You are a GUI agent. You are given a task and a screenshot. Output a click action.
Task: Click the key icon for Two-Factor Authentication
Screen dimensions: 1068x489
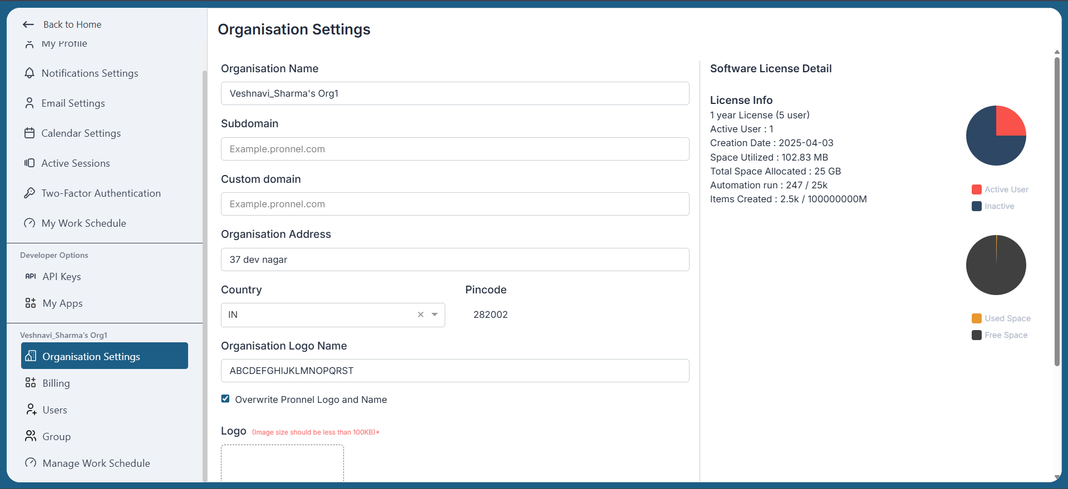[x=29, y=193]
